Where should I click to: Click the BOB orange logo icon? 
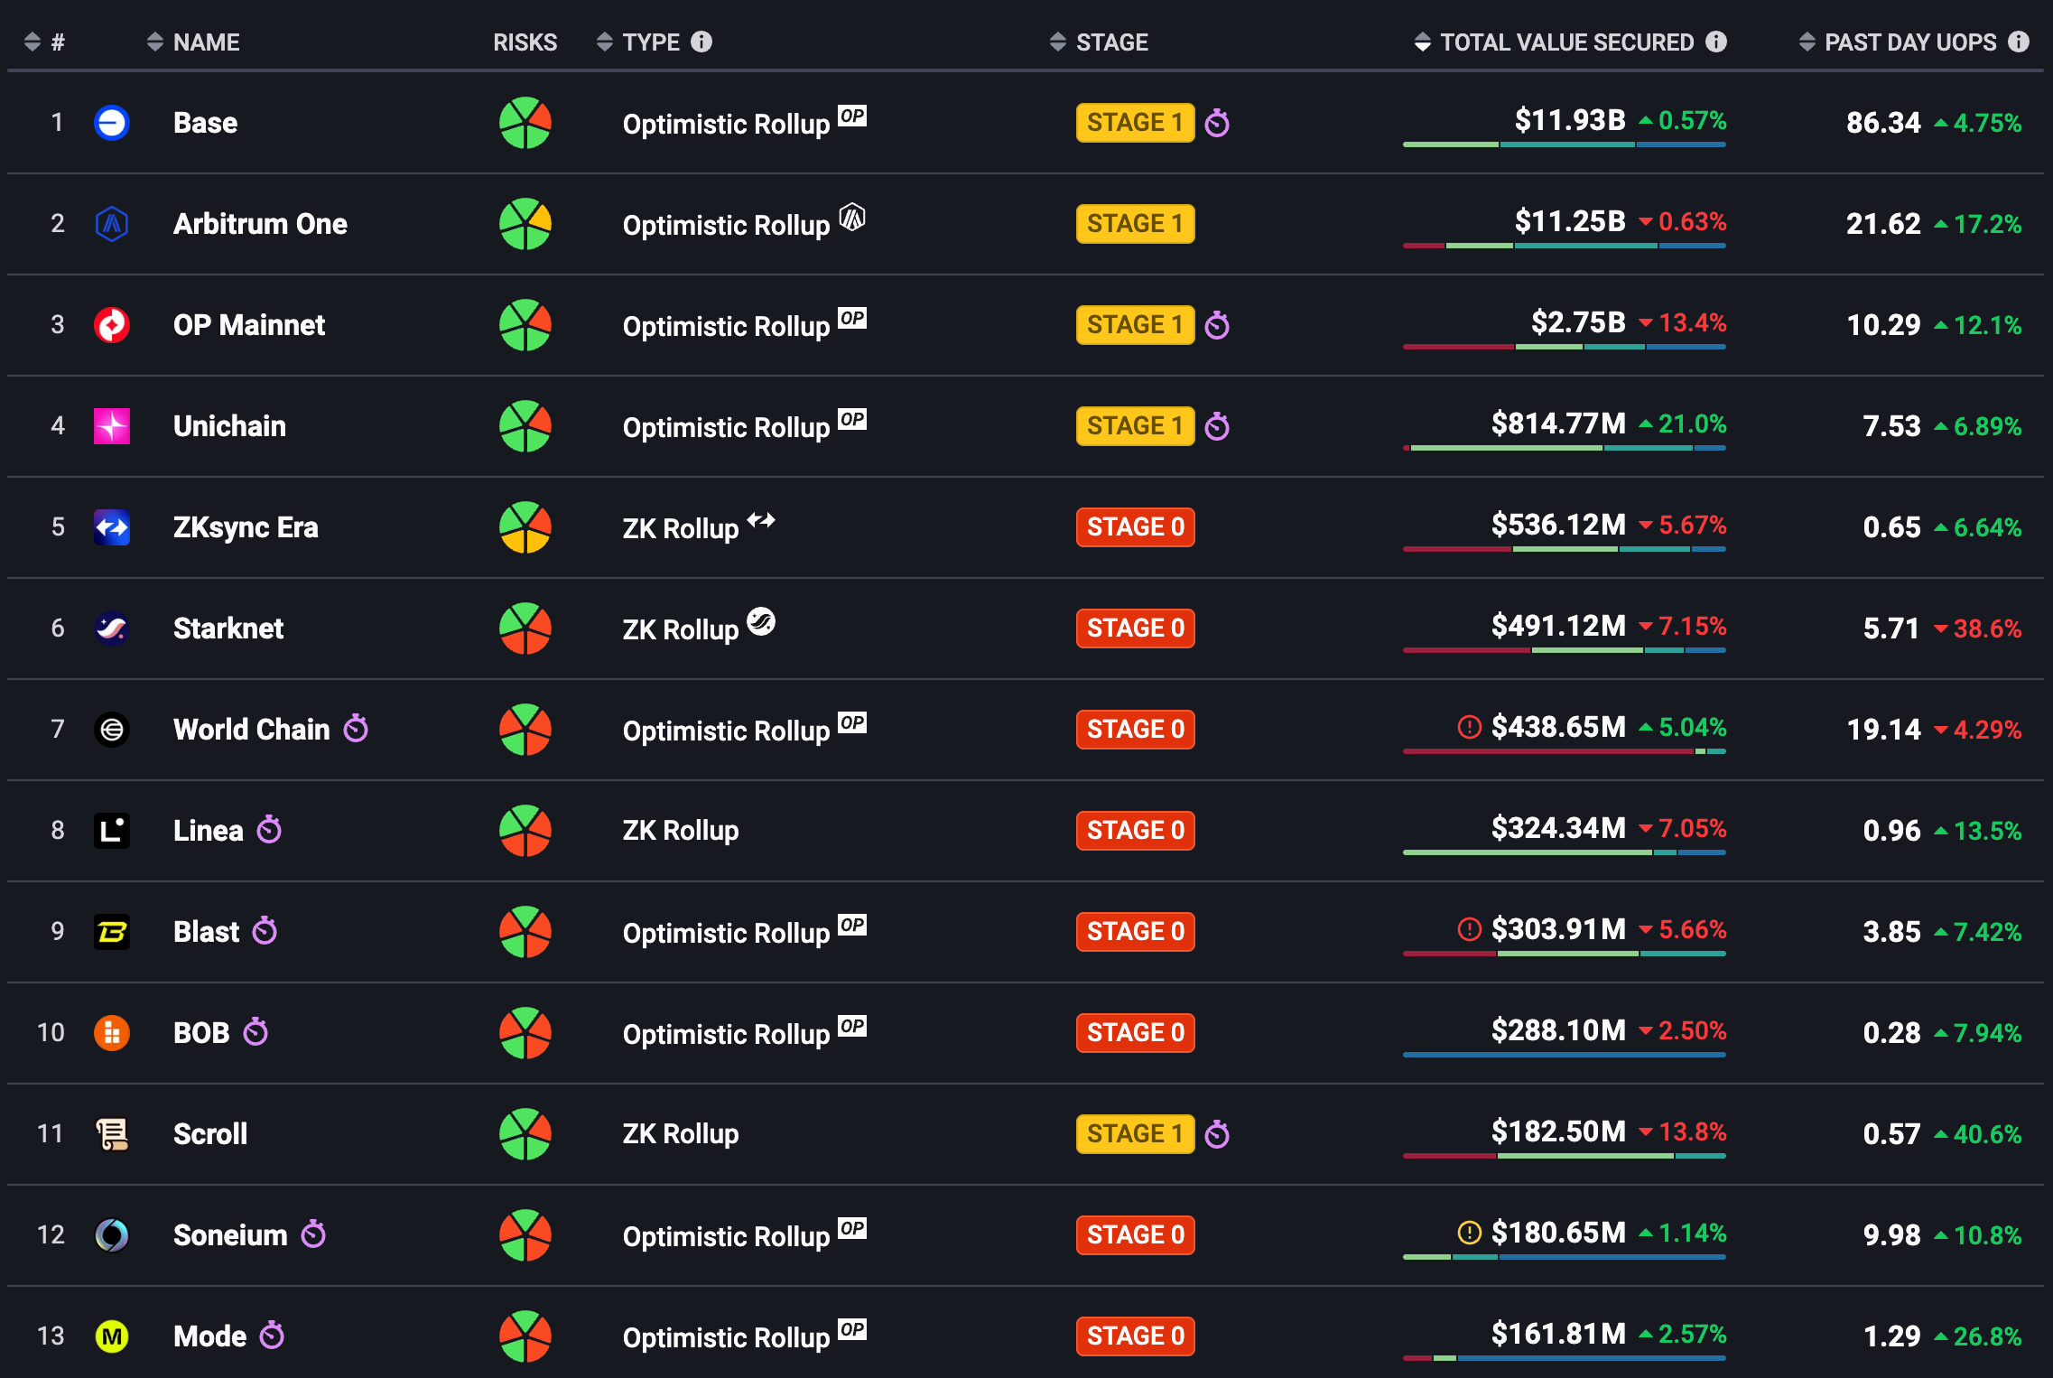pyautogui.click(x=112, y=1033)
